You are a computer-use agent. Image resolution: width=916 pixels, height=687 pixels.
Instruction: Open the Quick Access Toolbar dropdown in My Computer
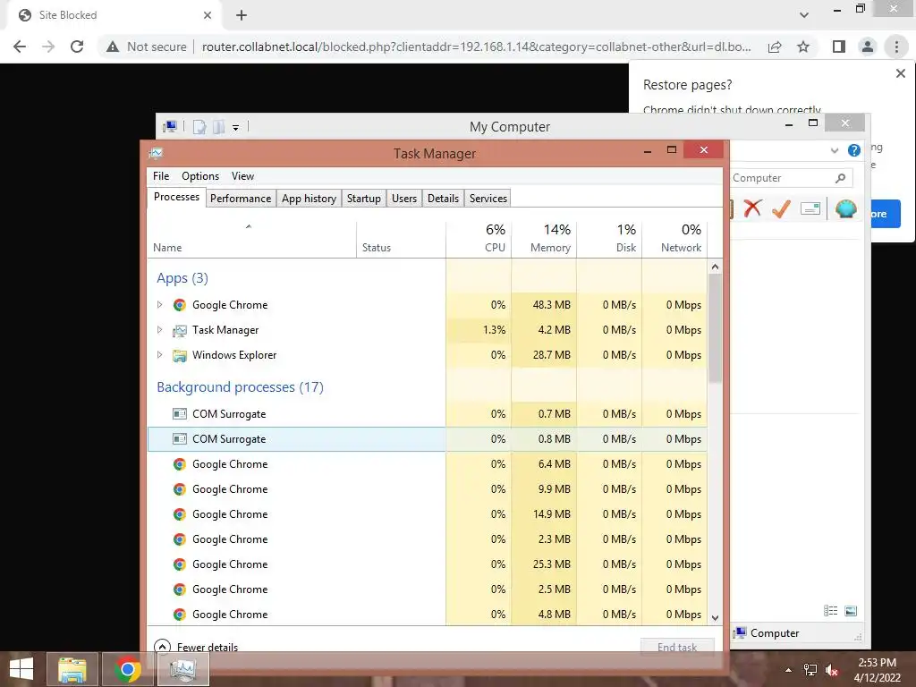point(235,127)
